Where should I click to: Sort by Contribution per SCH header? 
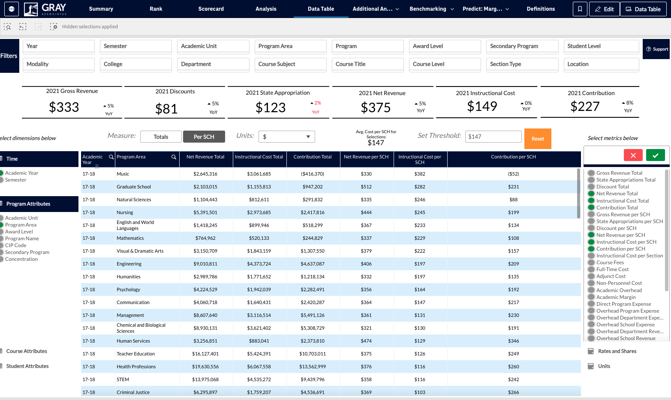513,157
